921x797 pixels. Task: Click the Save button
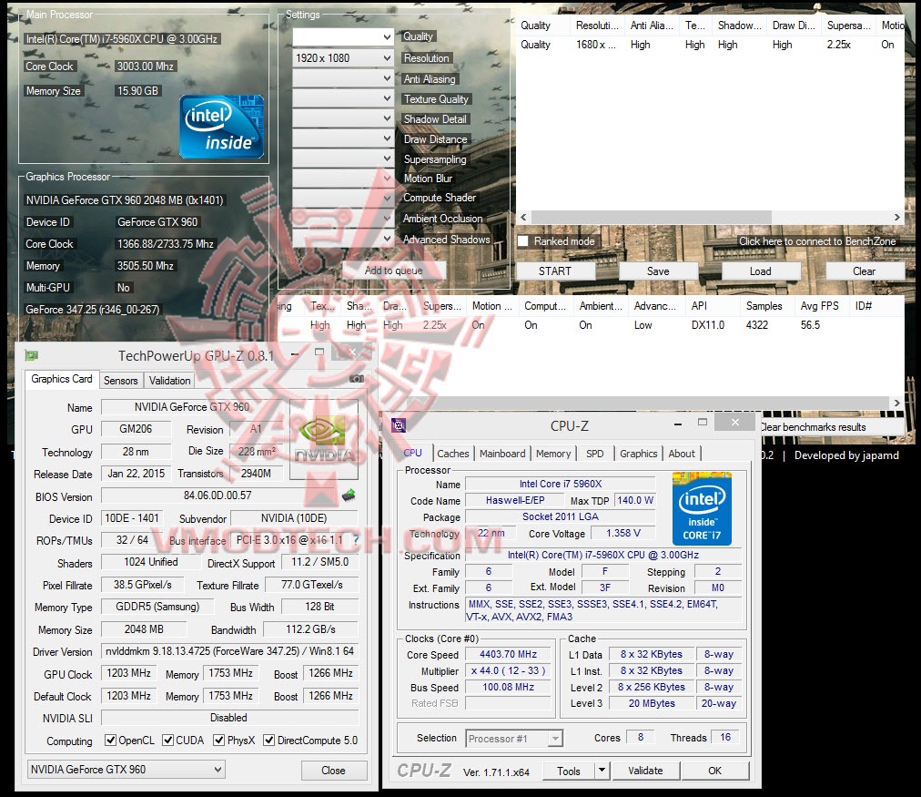coord(658,271)
